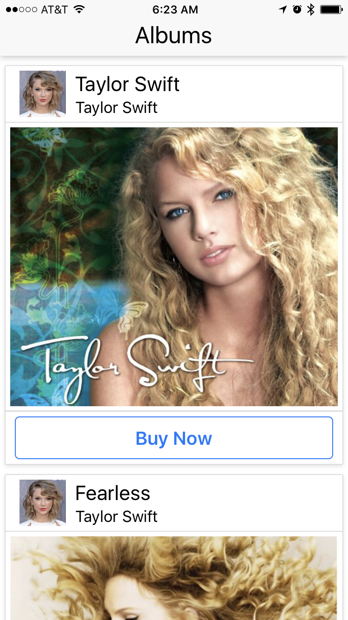The image size is (348, 620).
Task: Tap the Albums header title
Action: [174, 35]
